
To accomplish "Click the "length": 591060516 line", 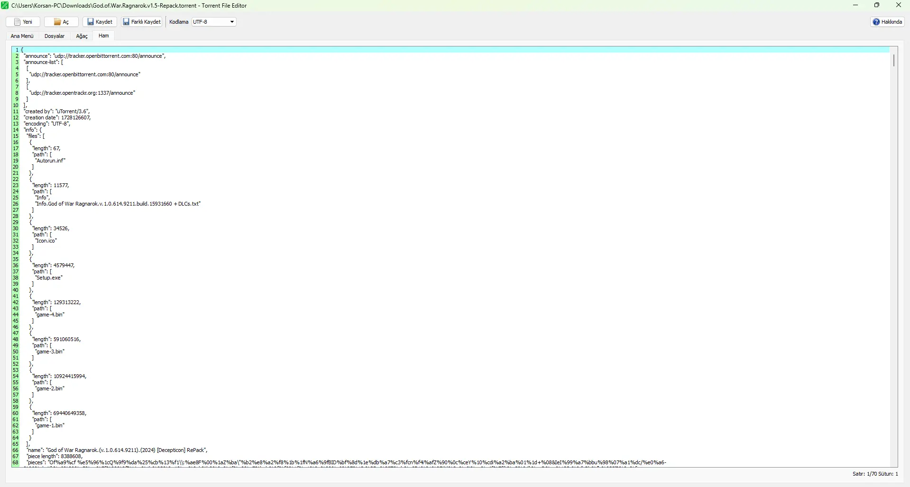I will pyautogui.click(x=56, y=339).
